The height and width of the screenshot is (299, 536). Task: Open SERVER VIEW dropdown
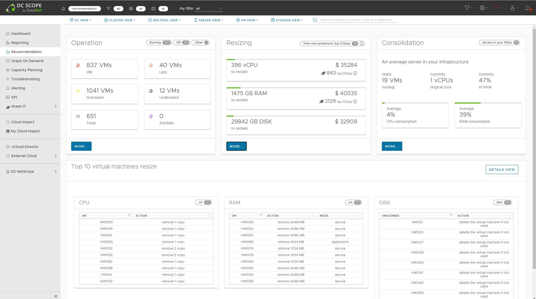coord(209,20)
